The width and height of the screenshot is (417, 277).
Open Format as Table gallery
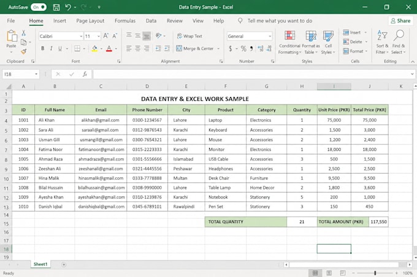pos(311,42)
